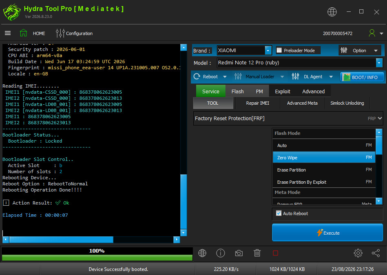This screenshot has height=275, width=387.
Task: Click the Flash Mode group header
Action: [324, 133]
